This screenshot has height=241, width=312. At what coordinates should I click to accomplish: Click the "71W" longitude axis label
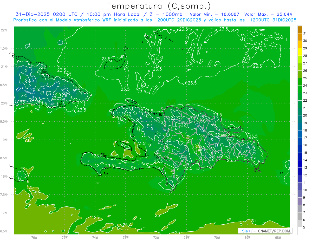186,237
